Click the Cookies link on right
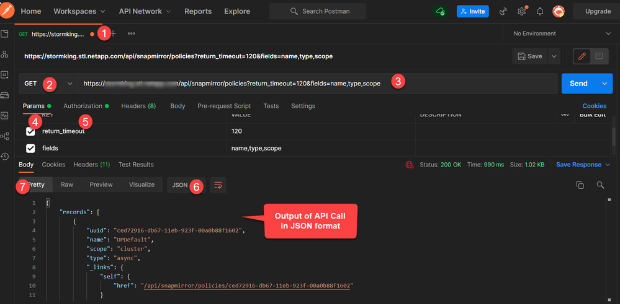620x304 pixels. click(594, 106)
